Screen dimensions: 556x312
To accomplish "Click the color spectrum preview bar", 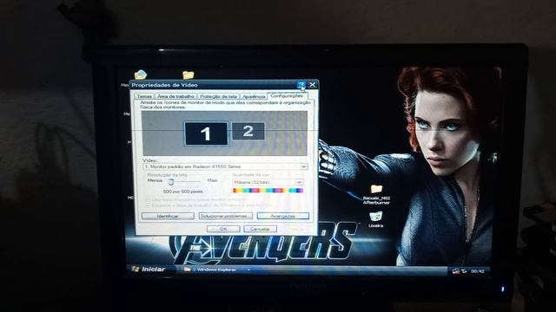I will tap(268, 191).
